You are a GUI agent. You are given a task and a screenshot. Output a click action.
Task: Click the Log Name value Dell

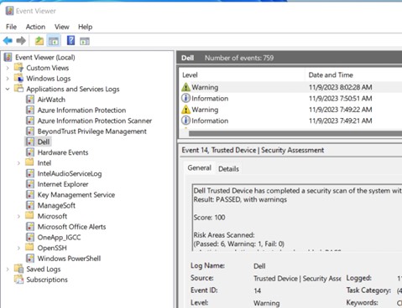tap(259, 266)
